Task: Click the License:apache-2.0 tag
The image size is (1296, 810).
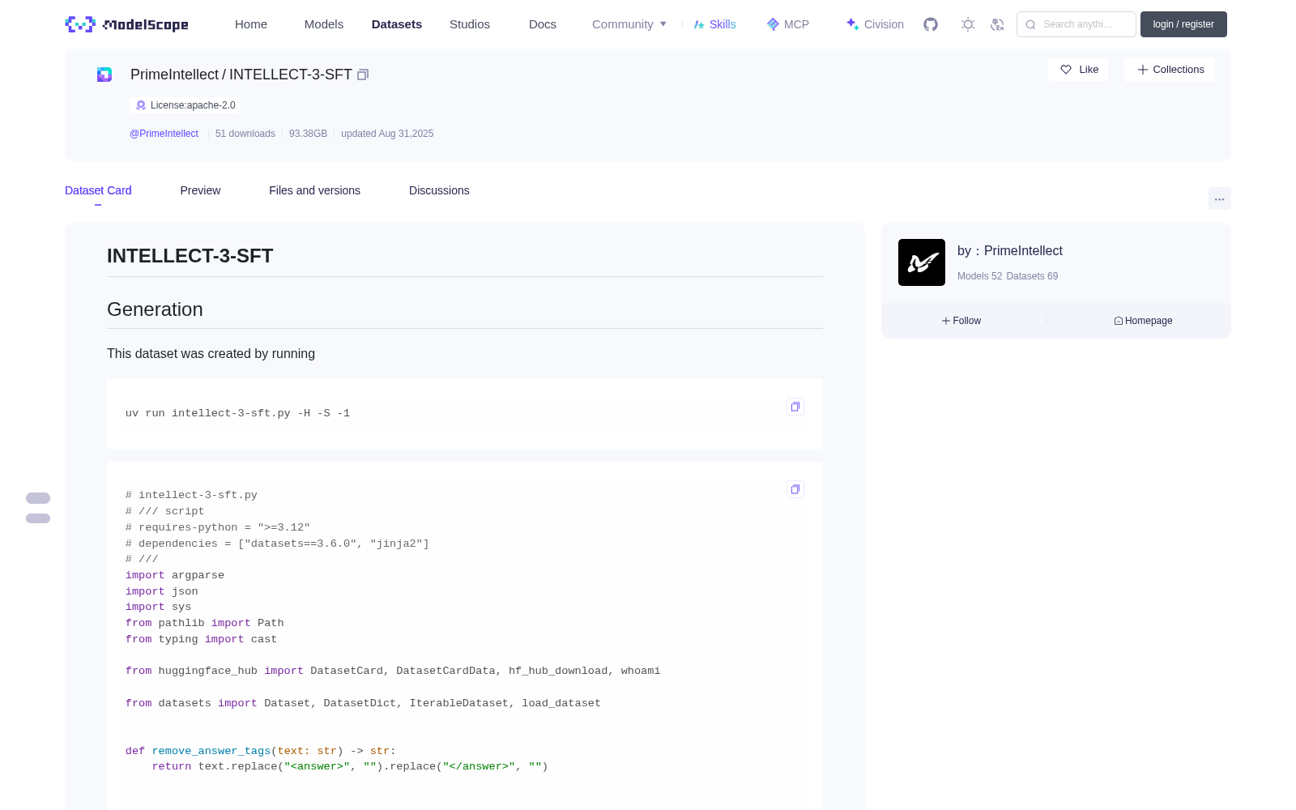Action: [185, 105]
